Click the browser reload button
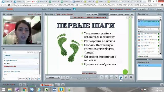Viewport: 164px width, 92px height. coord(9,5)
